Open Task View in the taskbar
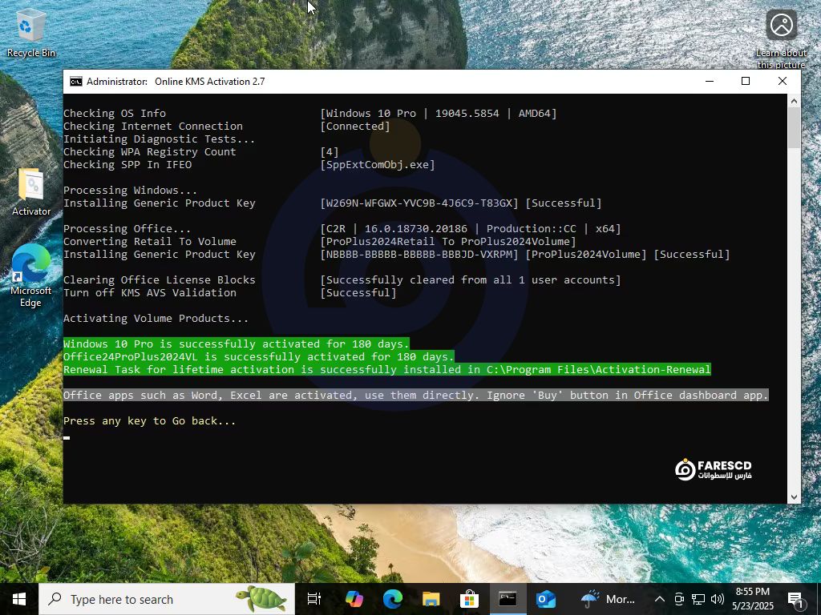821x615 pixels. [314, 599]
